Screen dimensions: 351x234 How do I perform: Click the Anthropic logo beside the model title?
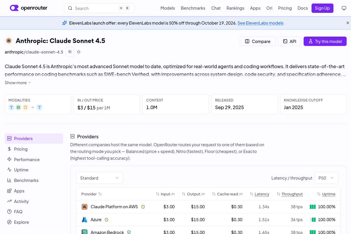click(x=9, y=41)
